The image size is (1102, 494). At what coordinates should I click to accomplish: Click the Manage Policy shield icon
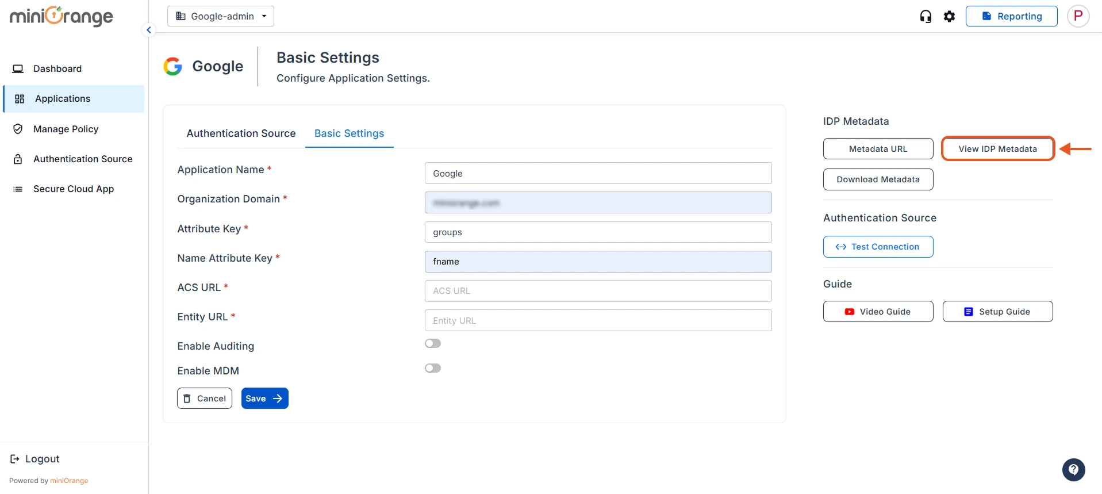point(18,129)
